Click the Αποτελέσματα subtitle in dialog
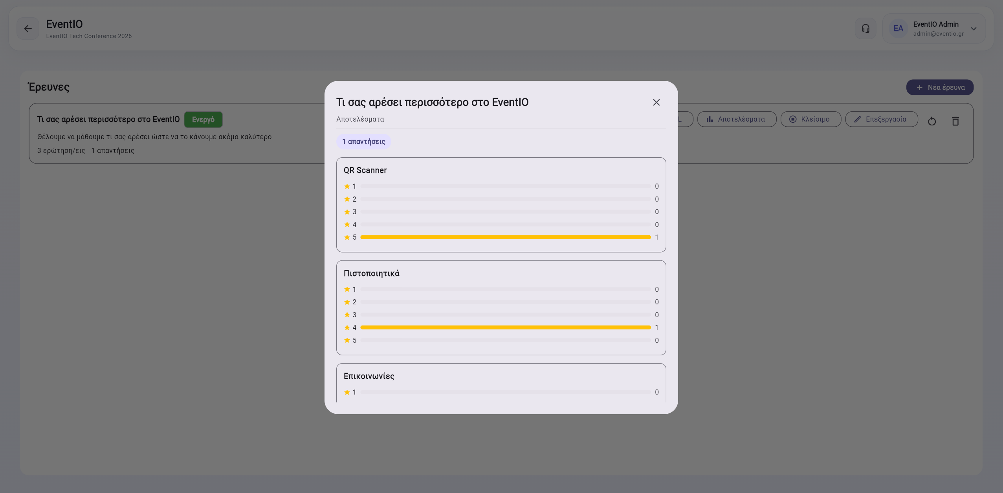The height and width of the screenshot is (493, 1003). pos(360,119)
